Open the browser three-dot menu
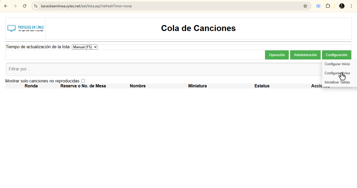 tap(351, 6)
